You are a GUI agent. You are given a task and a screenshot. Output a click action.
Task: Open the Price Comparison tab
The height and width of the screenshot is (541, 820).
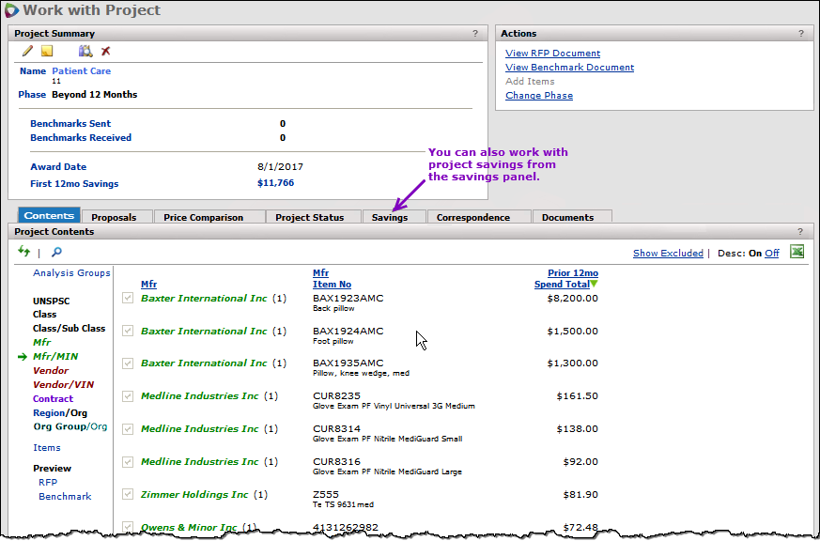[203, 217]
